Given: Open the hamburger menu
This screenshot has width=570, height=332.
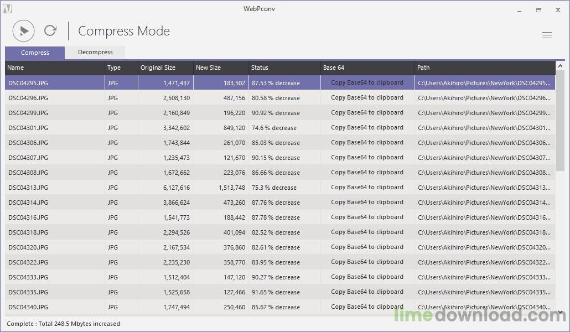Looking at the screenshot, I should pos(547,35).
